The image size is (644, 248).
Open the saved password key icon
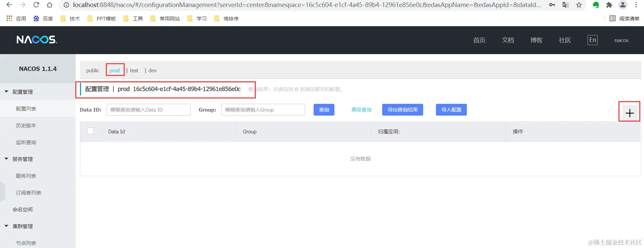(552, 5)
